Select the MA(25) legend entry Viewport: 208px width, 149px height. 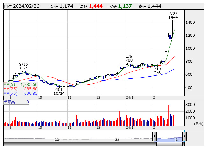click(x=20, y=89)
